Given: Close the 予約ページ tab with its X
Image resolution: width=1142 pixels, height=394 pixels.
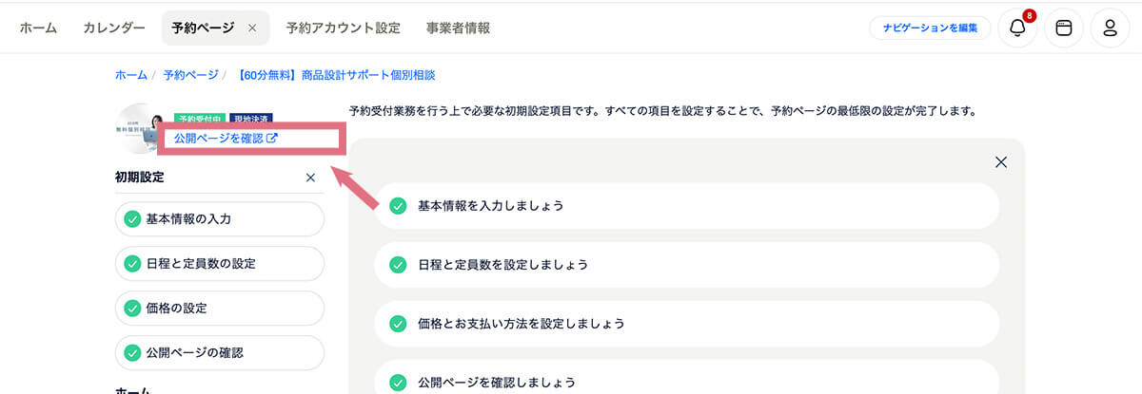Looking at the screenshot, I should [252, 28].
